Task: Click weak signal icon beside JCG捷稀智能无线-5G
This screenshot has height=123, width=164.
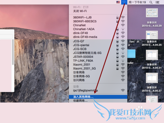Action: pyautogui.click(x=123, y=53)
